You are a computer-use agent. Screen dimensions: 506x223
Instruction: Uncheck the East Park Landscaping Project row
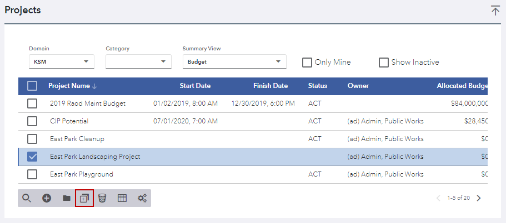(33, 157)
